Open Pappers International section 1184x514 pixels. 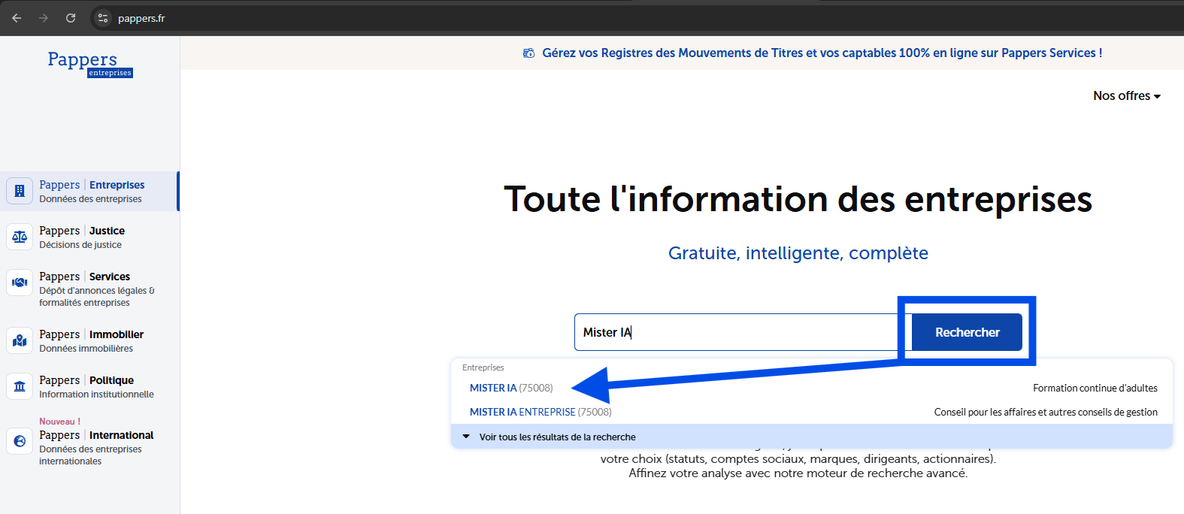89,442
